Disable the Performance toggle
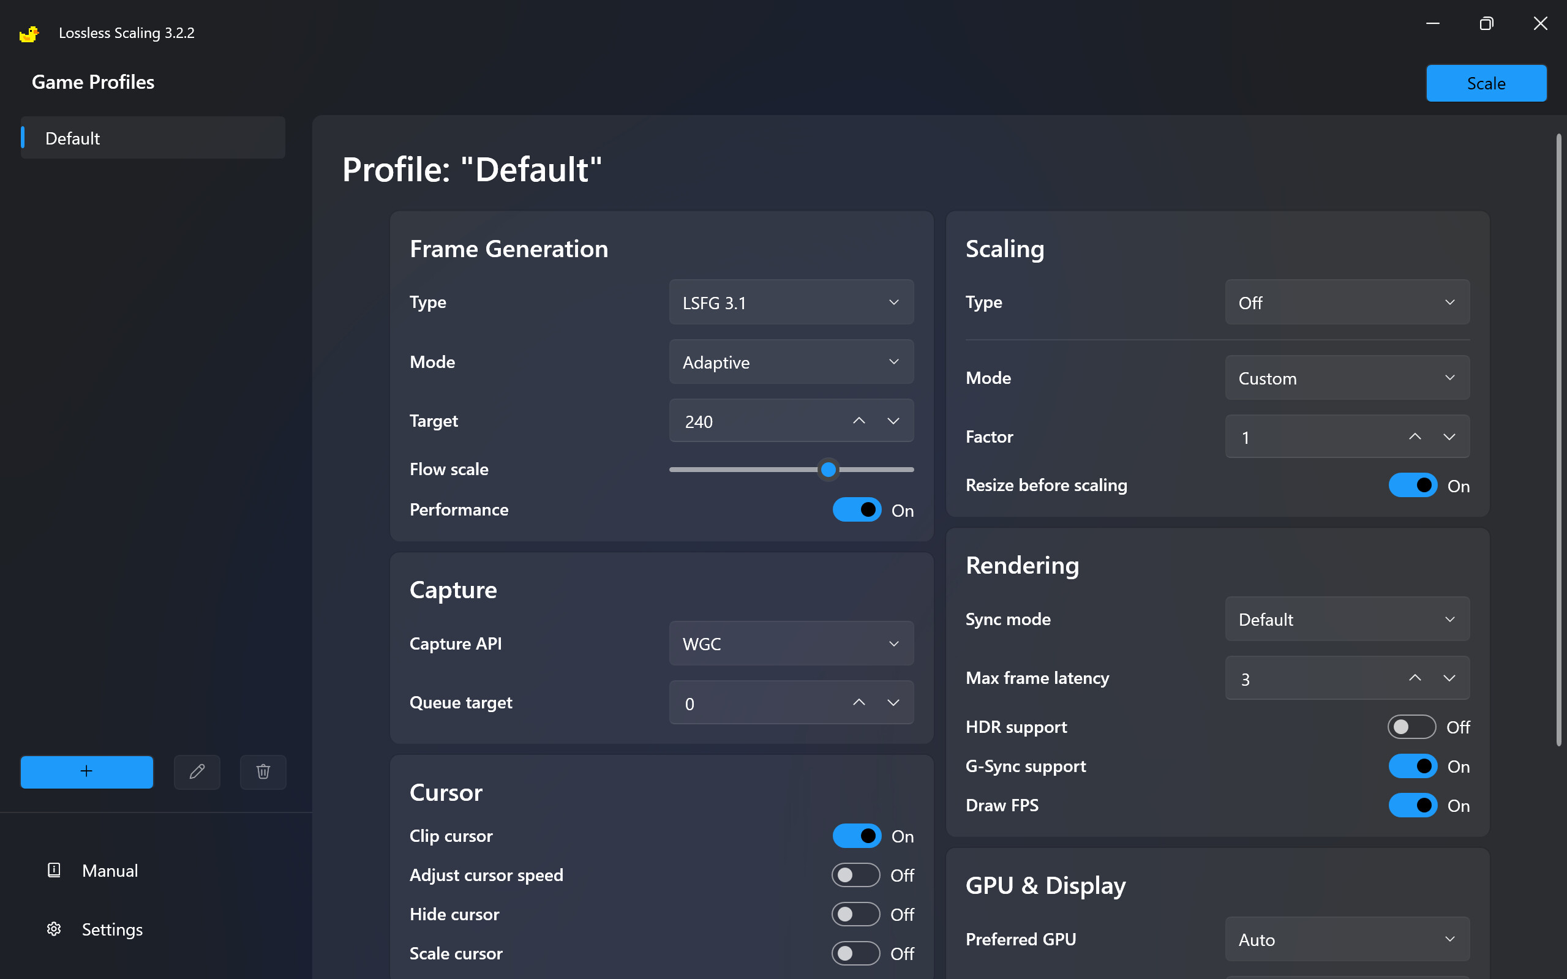The image size is (1567, 979). coord(856,509)
